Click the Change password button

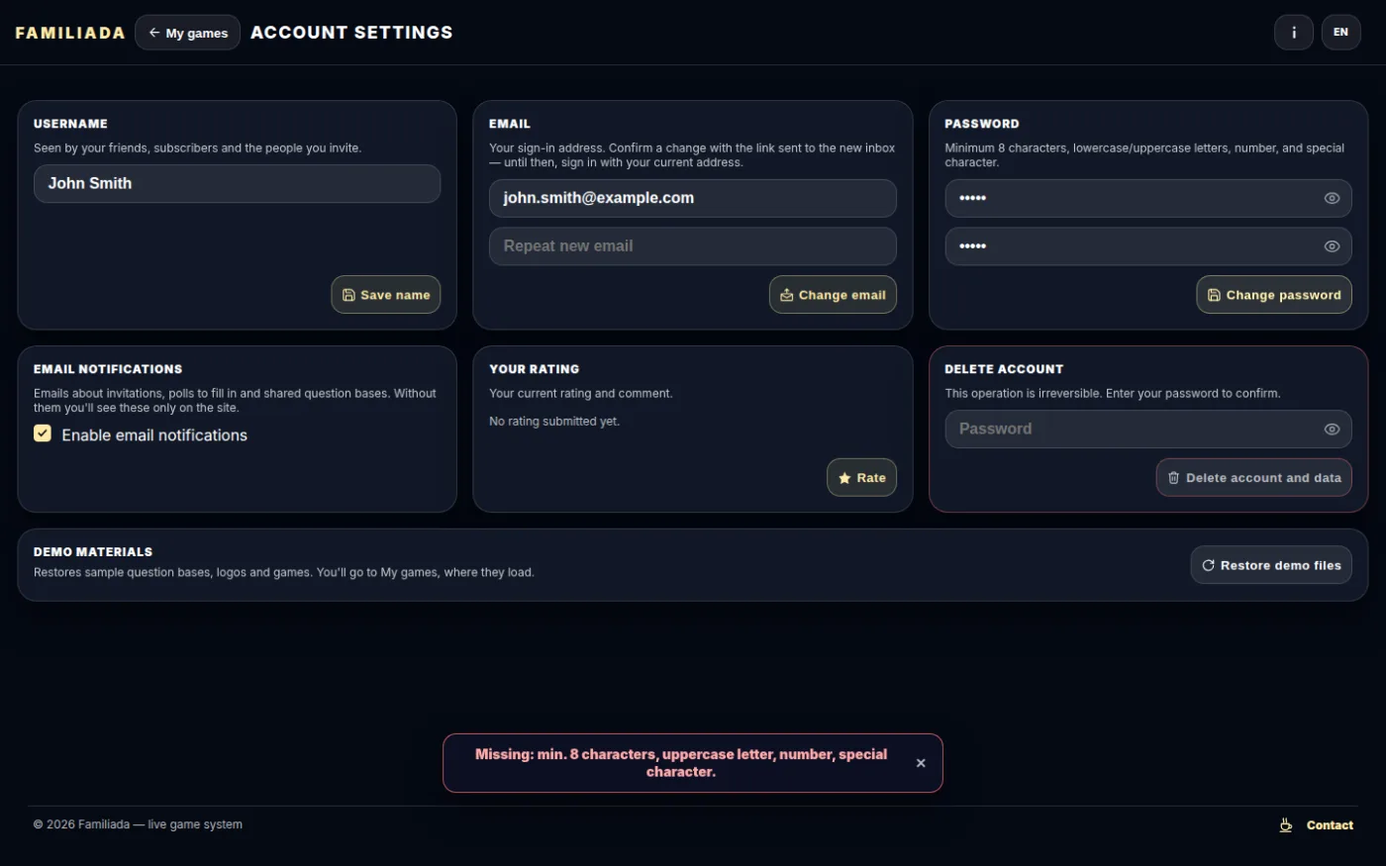(1274, 295)
